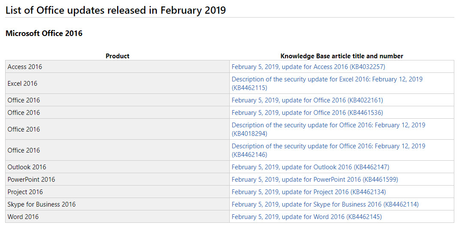Open Word 2016 update KB4462145 link
The image size is (459, 228).
(307, 217)
